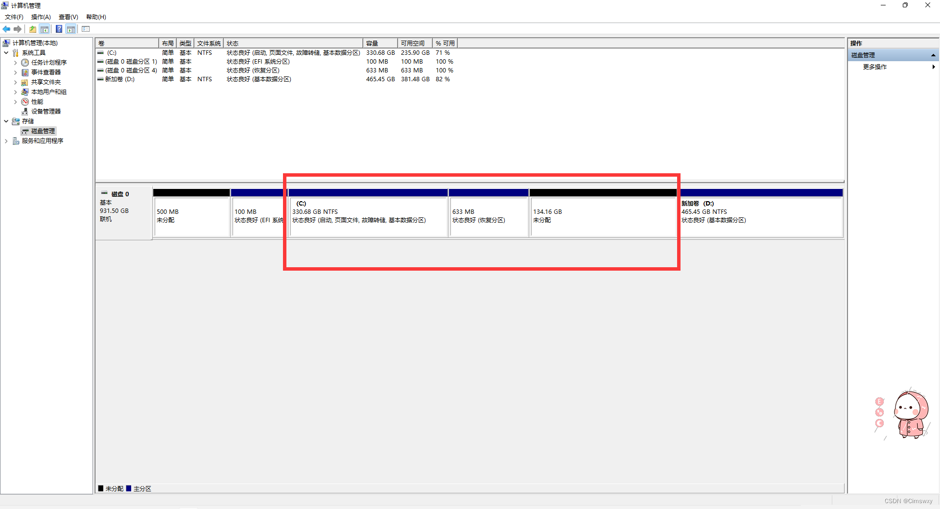Open the 文件(F) menu
The image size is (940, 509).
(14, 17)
